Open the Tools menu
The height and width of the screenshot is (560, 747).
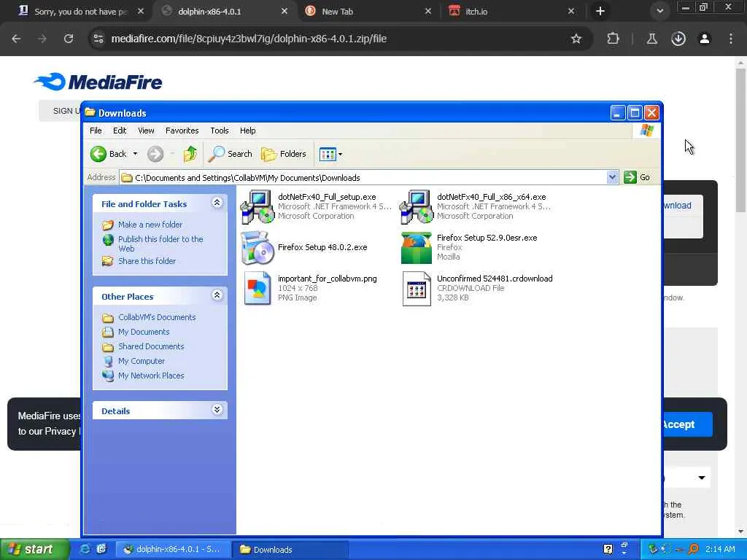point(219,131)
